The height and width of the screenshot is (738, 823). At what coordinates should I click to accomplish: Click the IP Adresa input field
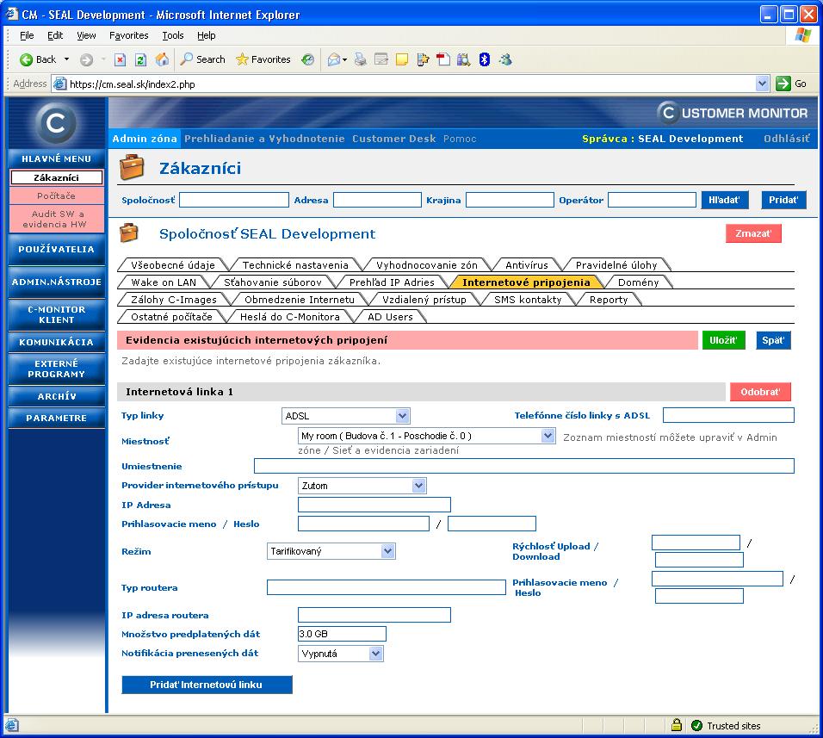tap(374, 505)
